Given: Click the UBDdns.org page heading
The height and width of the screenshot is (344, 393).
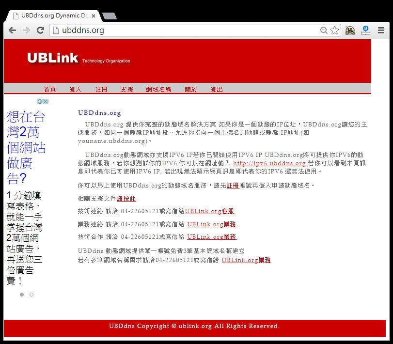Looking at the screenshot, I should (x=99, y=113).
